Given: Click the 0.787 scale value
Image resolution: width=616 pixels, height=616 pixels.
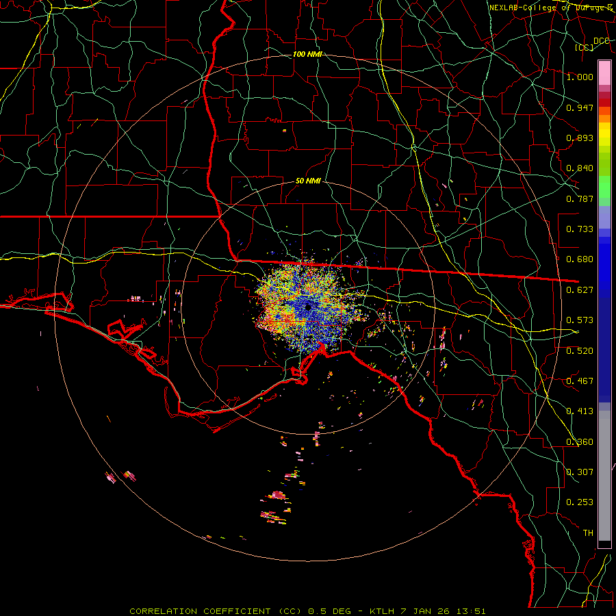Looking at the screenshot, I should pos(580,198).
